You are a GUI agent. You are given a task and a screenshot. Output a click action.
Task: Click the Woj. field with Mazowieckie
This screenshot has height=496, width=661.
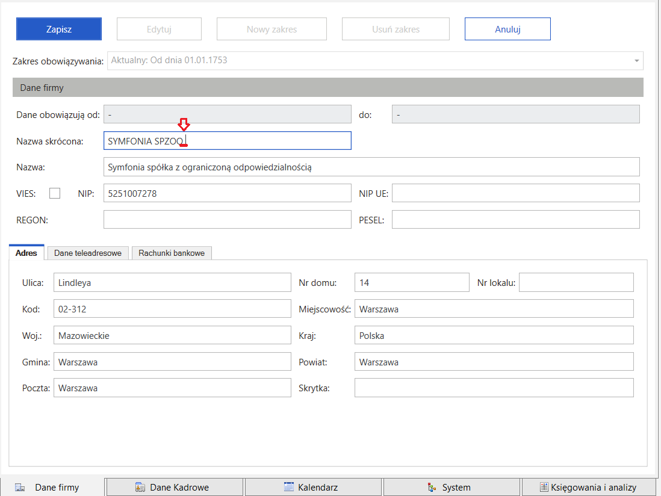coord(172,335)
